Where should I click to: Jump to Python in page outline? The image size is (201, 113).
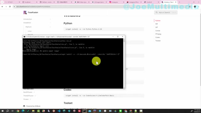158,21
